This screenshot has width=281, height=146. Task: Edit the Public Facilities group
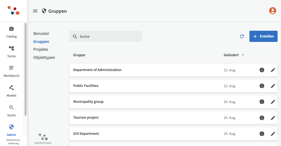tap(273, 86)
